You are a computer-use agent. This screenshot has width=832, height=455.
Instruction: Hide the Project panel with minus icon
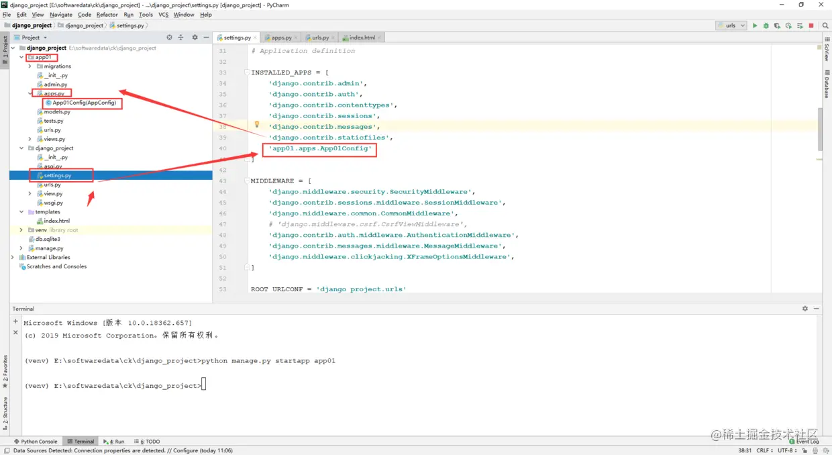[x=205, y=38]
